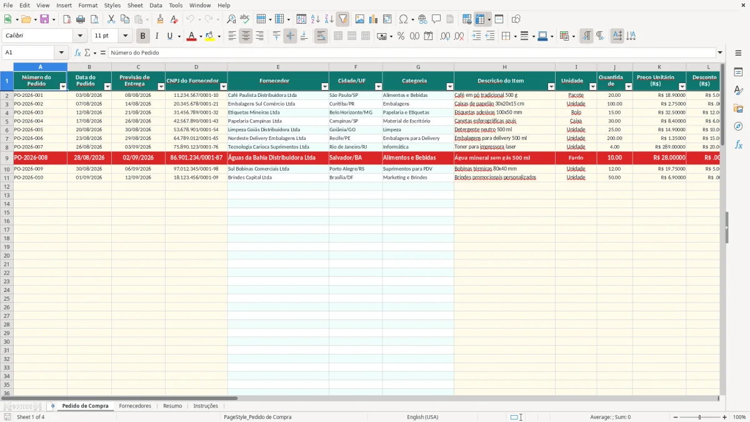Click the Save document icon
This screenshot has height=422, width=750.
tap(44, 19)
